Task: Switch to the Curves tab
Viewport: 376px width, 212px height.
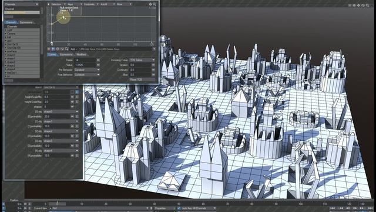Action: pyautogui.click(x=52, y=55)
